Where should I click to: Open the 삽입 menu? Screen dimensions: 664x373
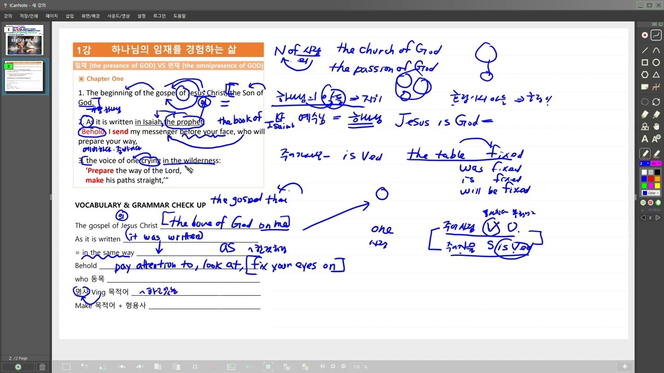[70, 16]
